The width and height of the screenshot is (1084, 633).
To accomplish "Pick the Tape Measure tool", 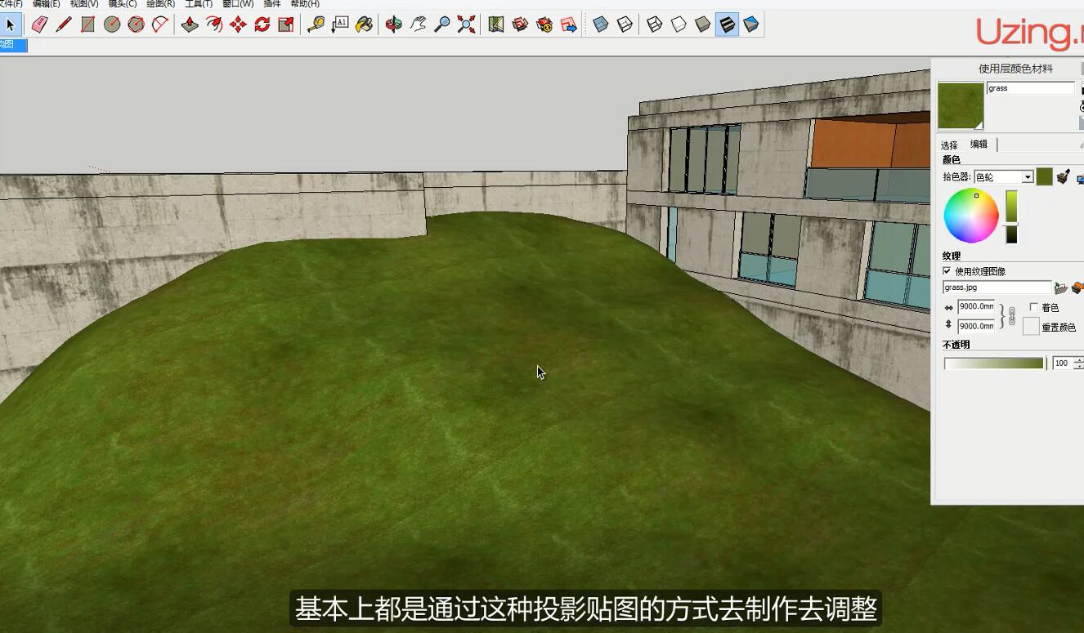I will pos(316,25).
